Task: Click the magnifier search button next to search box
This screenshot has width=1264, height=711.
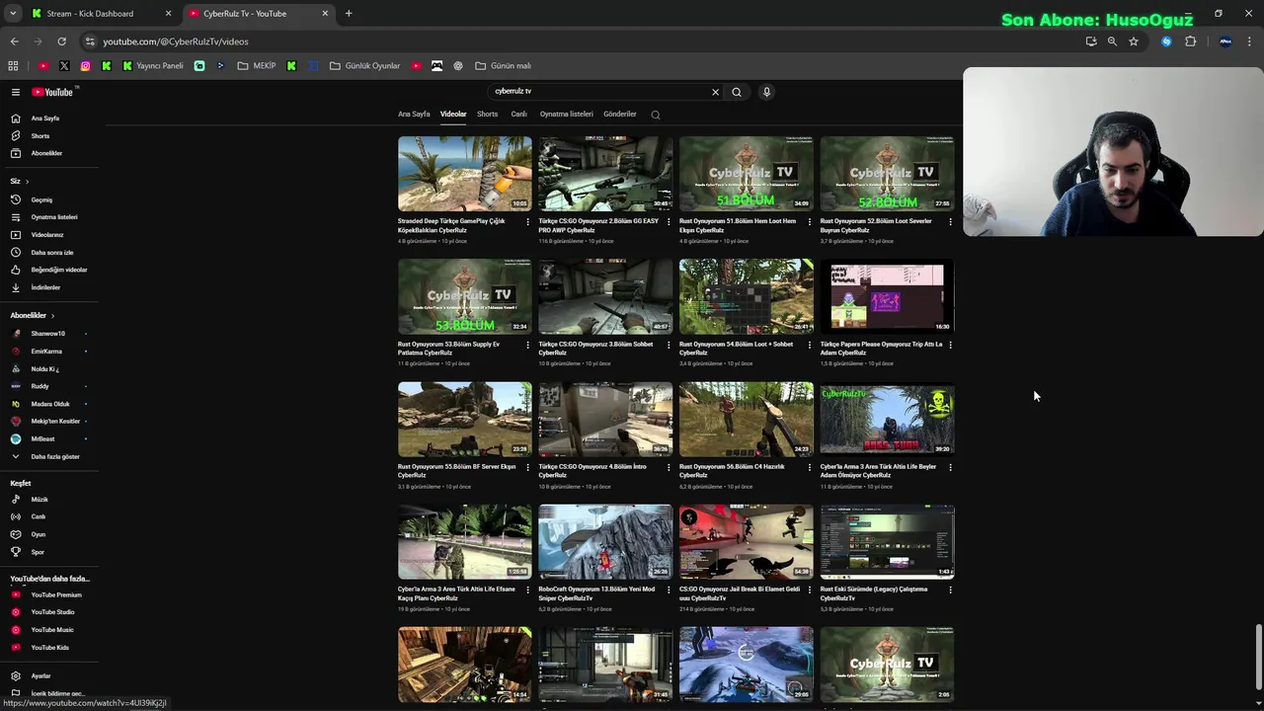Action: pyautogui.click(x=737, y=92)
